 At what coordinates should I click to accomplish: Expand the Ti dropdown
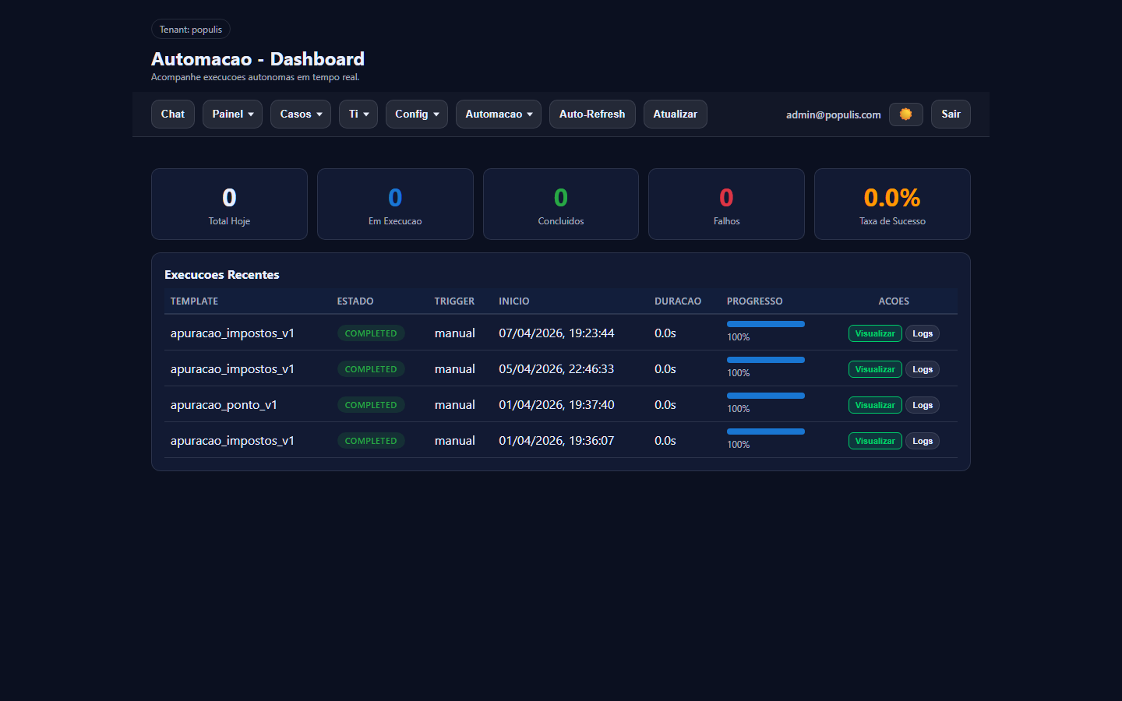(358, 114)
